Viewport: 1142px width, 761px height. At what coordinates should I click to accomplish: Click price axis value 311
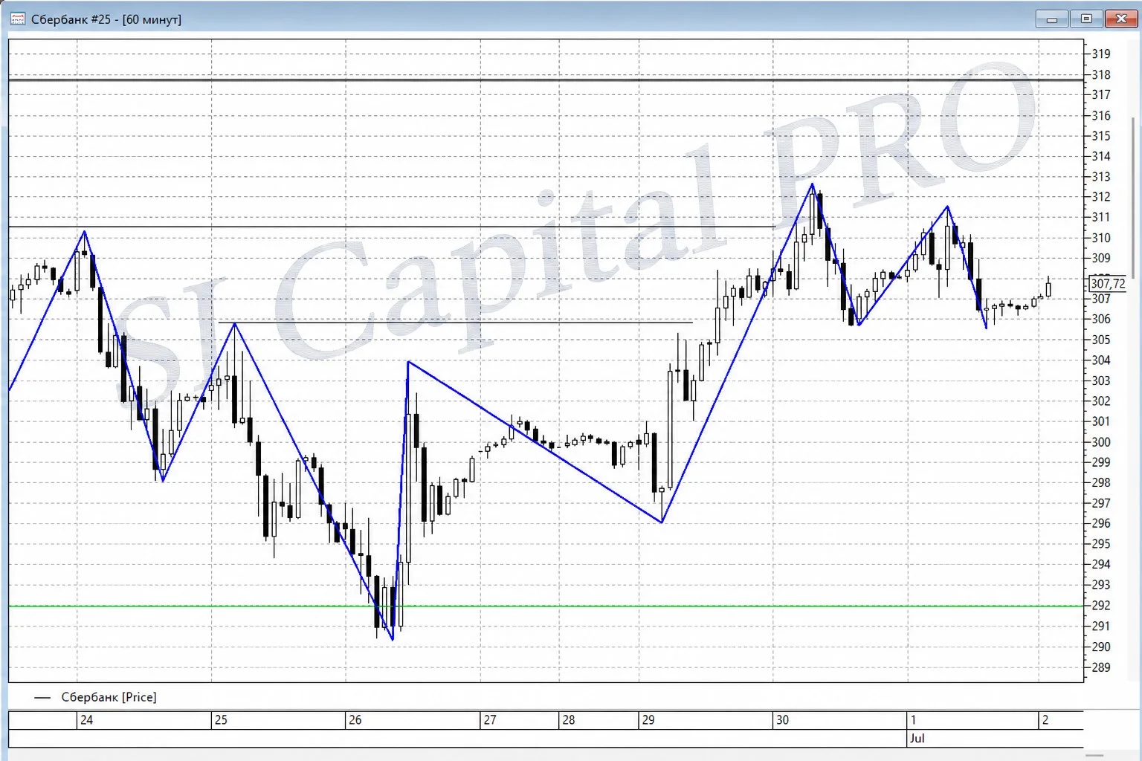click(1101, 217)
